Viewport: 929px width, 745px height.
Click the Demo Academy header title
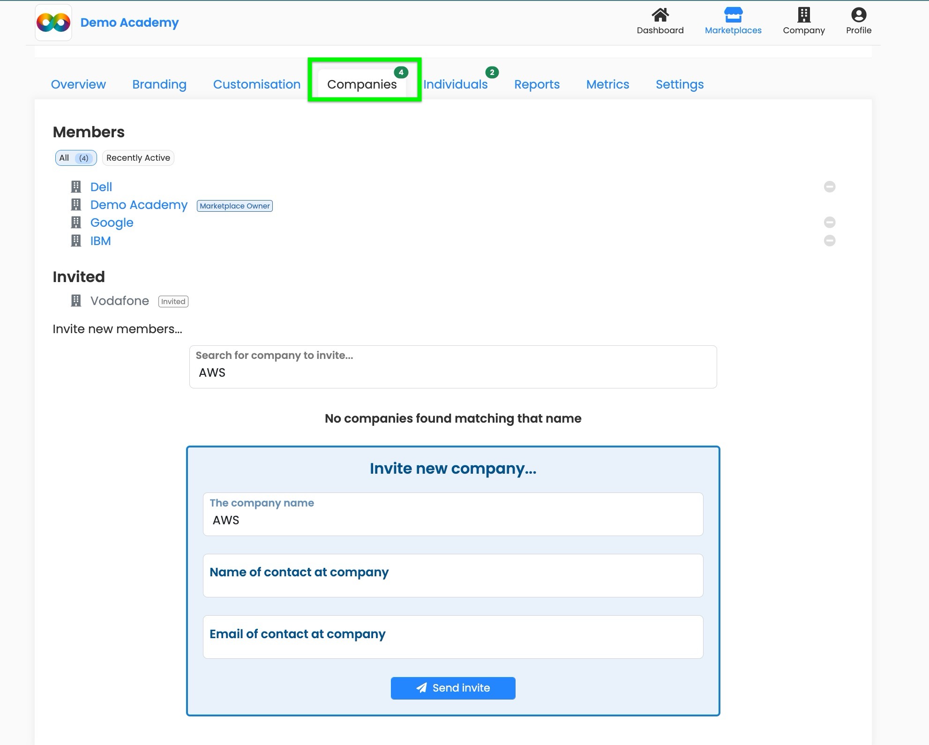coord(130,22)
